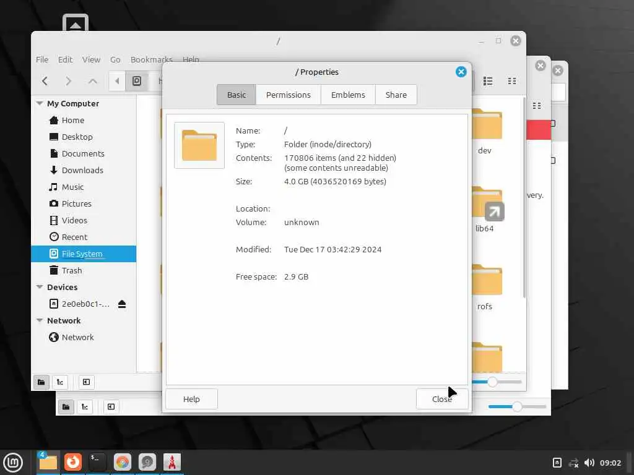
Task: Click the path bar left scroll arrow
Action: (x=117, y=81)
